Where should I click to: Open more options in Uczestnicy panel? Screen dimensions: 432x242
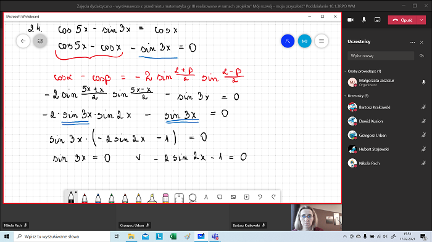(412, 42)
